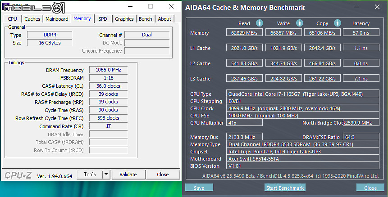Select the L3 Cache Copy 261.22 GB/s cell

tap(322, 78)
